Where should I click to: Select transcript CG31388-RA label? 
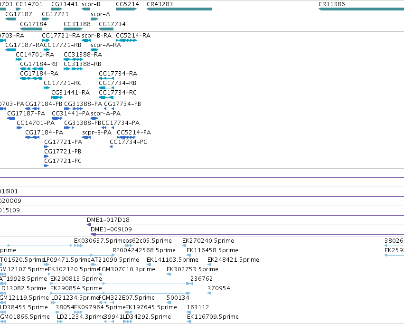click(83, 55)
